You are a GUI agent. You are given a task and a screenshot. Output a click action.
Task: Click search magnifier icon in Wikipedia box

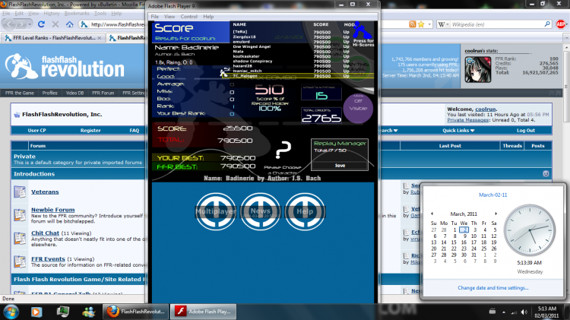click(547, 24)
